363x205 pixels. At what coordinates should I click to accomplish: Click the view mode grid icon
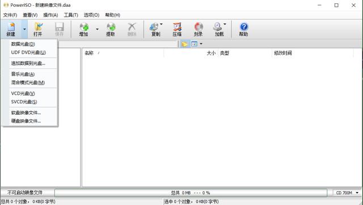(x=195, y=44)
